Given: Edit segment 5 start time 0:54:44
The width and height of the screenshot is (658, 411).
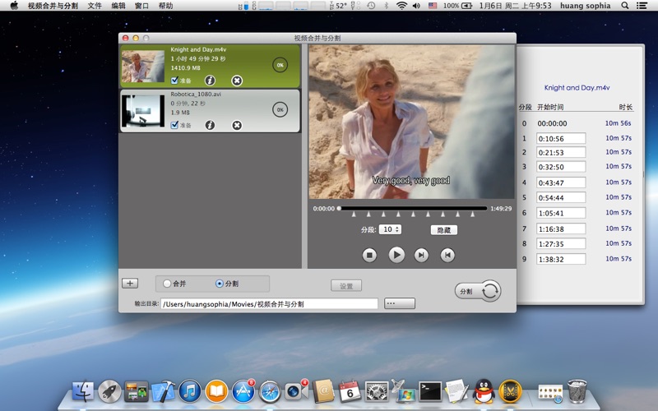Looking at the screenshot, I should [561, 197].
